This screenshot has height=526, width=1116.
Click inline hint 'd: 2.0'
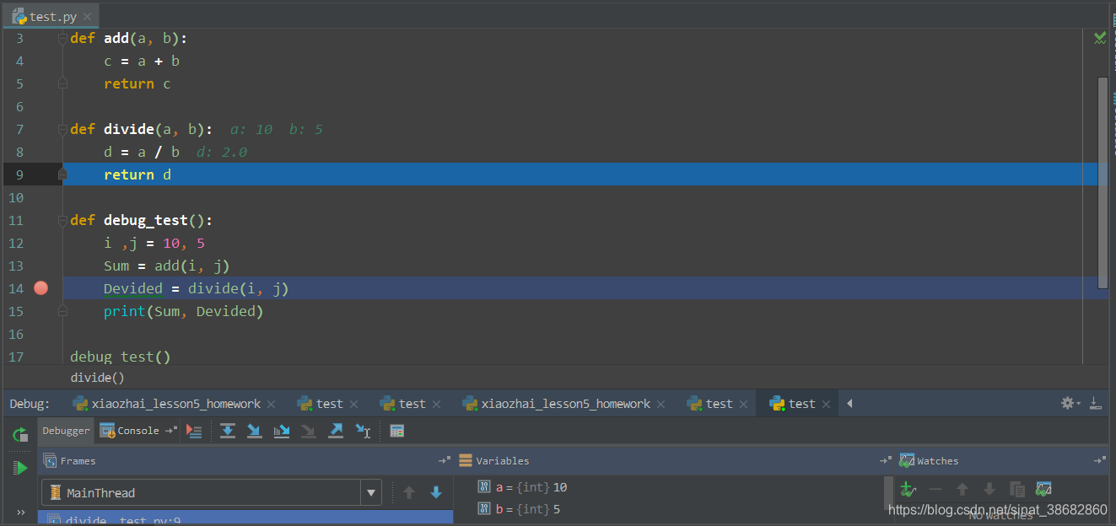pyautogui.click(x=222, y=152)
